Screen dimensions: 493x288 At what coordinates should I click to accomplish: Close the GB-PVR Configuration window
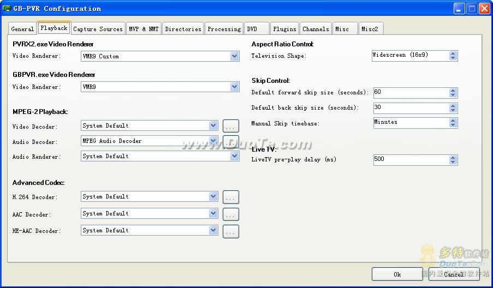pos(484,9)
